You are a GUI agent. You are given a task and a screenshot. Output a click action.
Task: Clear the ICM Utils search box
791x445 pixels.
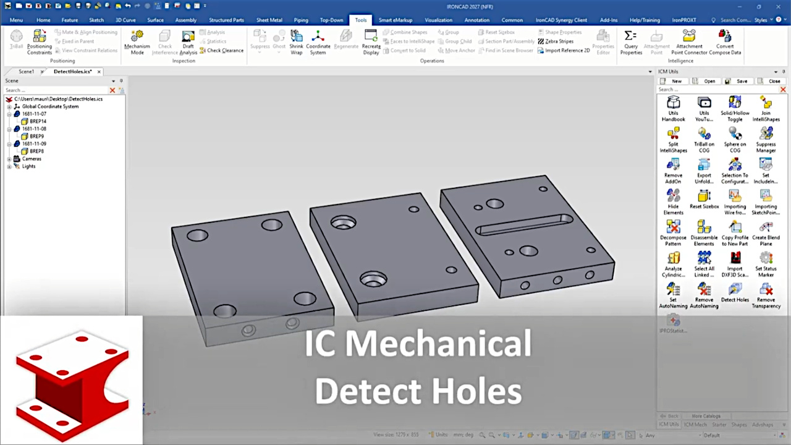click(783, 90)
